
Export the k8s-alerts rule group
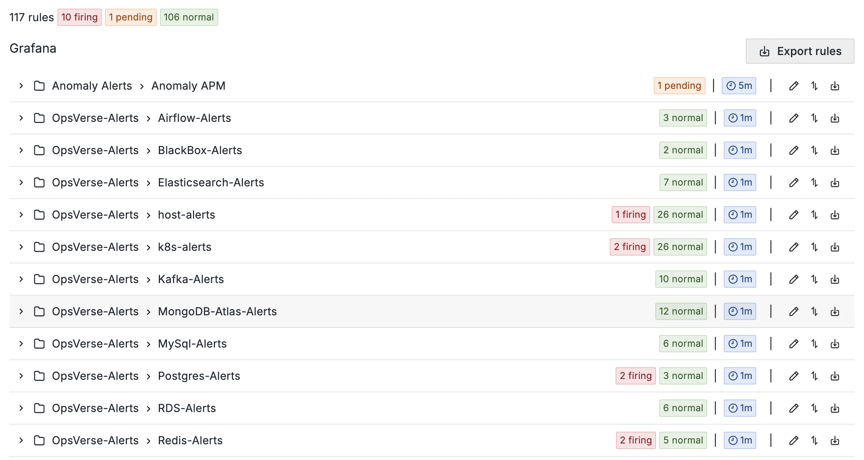(x=835, y=247)
